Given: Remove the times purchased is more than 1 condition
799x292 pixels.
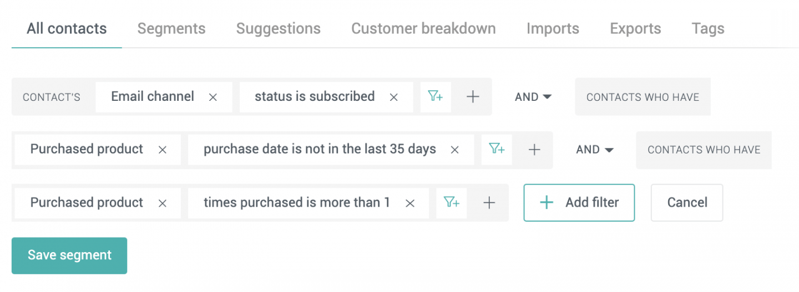Looking at the screenshot, I should tap(410, 203).
